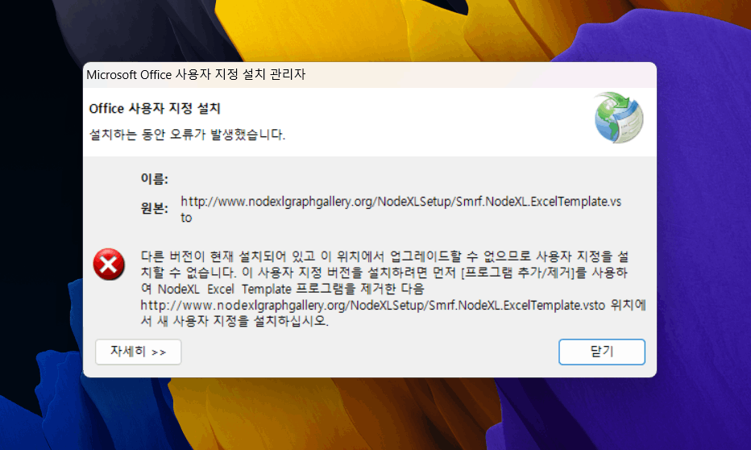Select the source URL after 원본:
751x450 pixels.
401,210
